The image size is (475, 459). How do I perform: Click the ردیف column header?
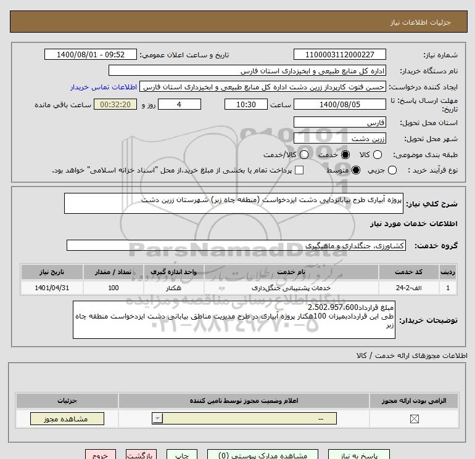448,272
